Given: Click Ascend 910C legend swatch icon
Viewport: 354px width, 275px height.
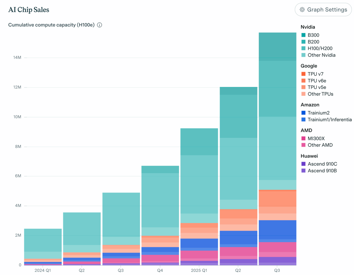Looking at the screenshot, I should click(x=304, y=164).
